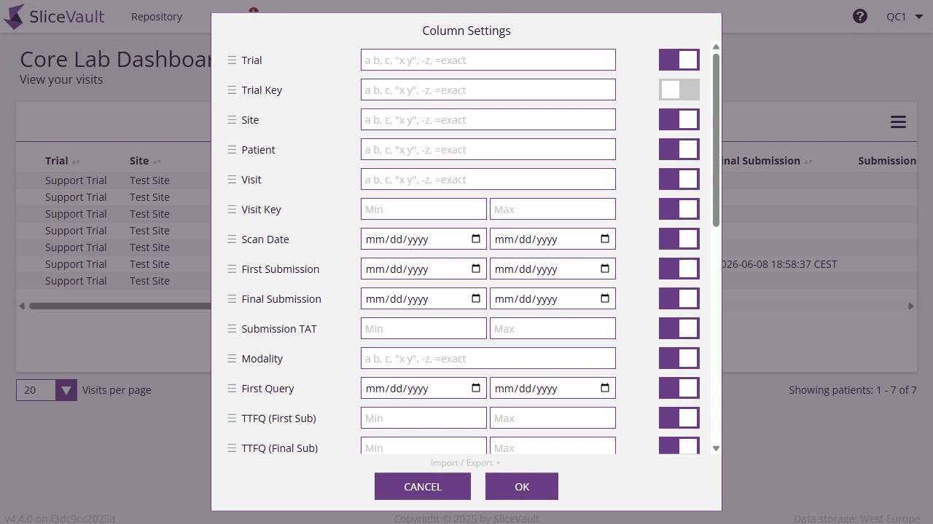Viewport: 933px width, 524px height.
Task: Open the help question mark icon
Action: [860, 16]
